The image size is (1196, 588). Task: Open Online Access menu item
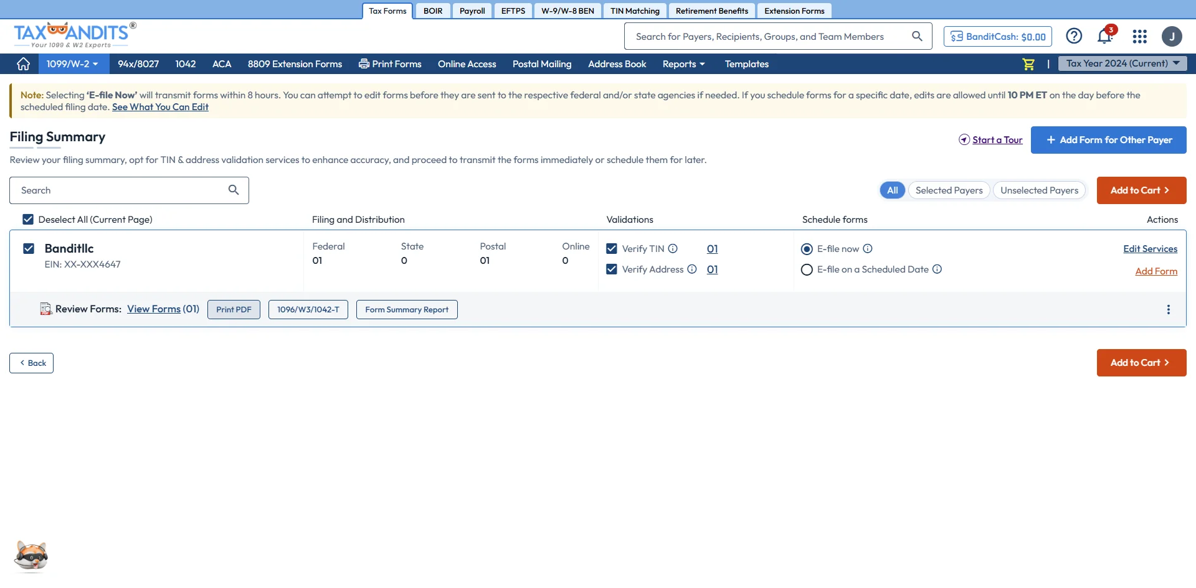pyautogui.click(x=467, y=64)
